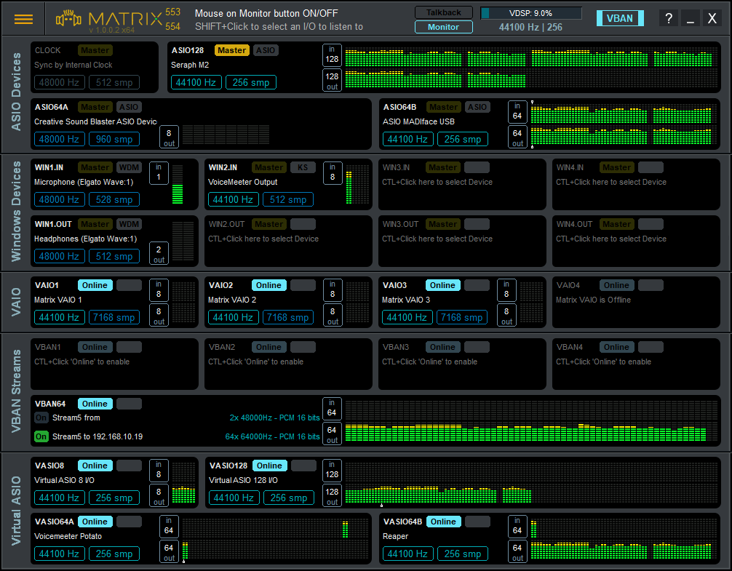Open the hamburger menu
This screenshot has height=571, width=732.
[25, 18]
